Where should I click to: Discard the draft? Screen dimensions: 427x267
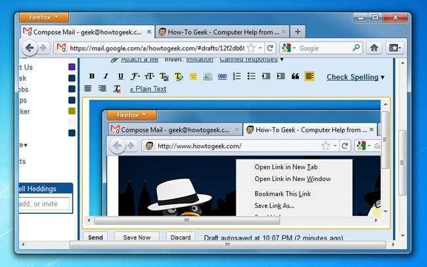[x=180, y=237]
